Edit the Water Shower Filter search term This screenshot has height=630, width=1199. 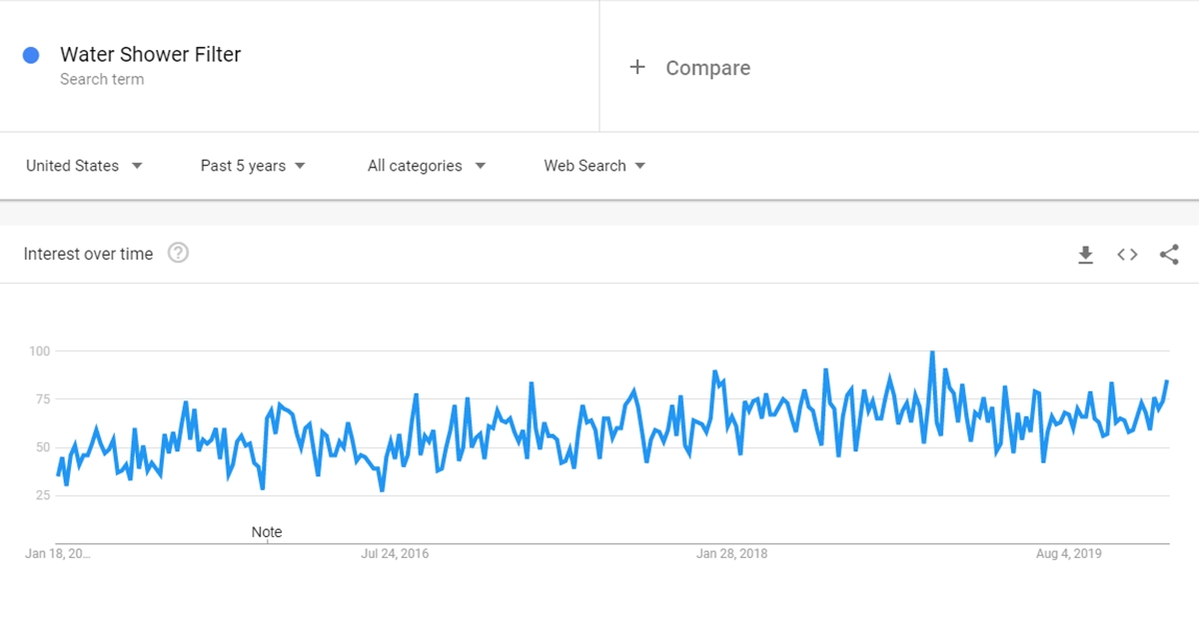click(x=150, y=54)
